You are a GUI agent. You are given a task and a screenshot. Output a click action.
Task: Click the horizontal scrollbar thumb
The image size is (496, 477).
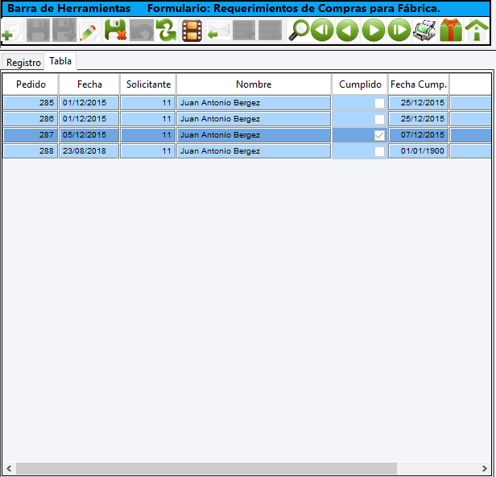[207, 468]
